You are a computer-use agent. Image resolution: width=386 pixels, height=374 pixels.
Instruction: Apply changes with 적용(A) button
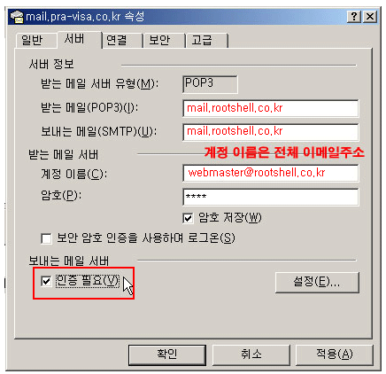click(335, 355)
